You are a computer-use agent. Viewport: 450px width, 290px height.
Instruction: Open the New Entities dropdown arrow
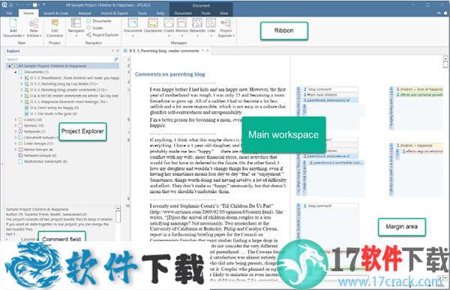pyautogui.click(x=40, y=36)
